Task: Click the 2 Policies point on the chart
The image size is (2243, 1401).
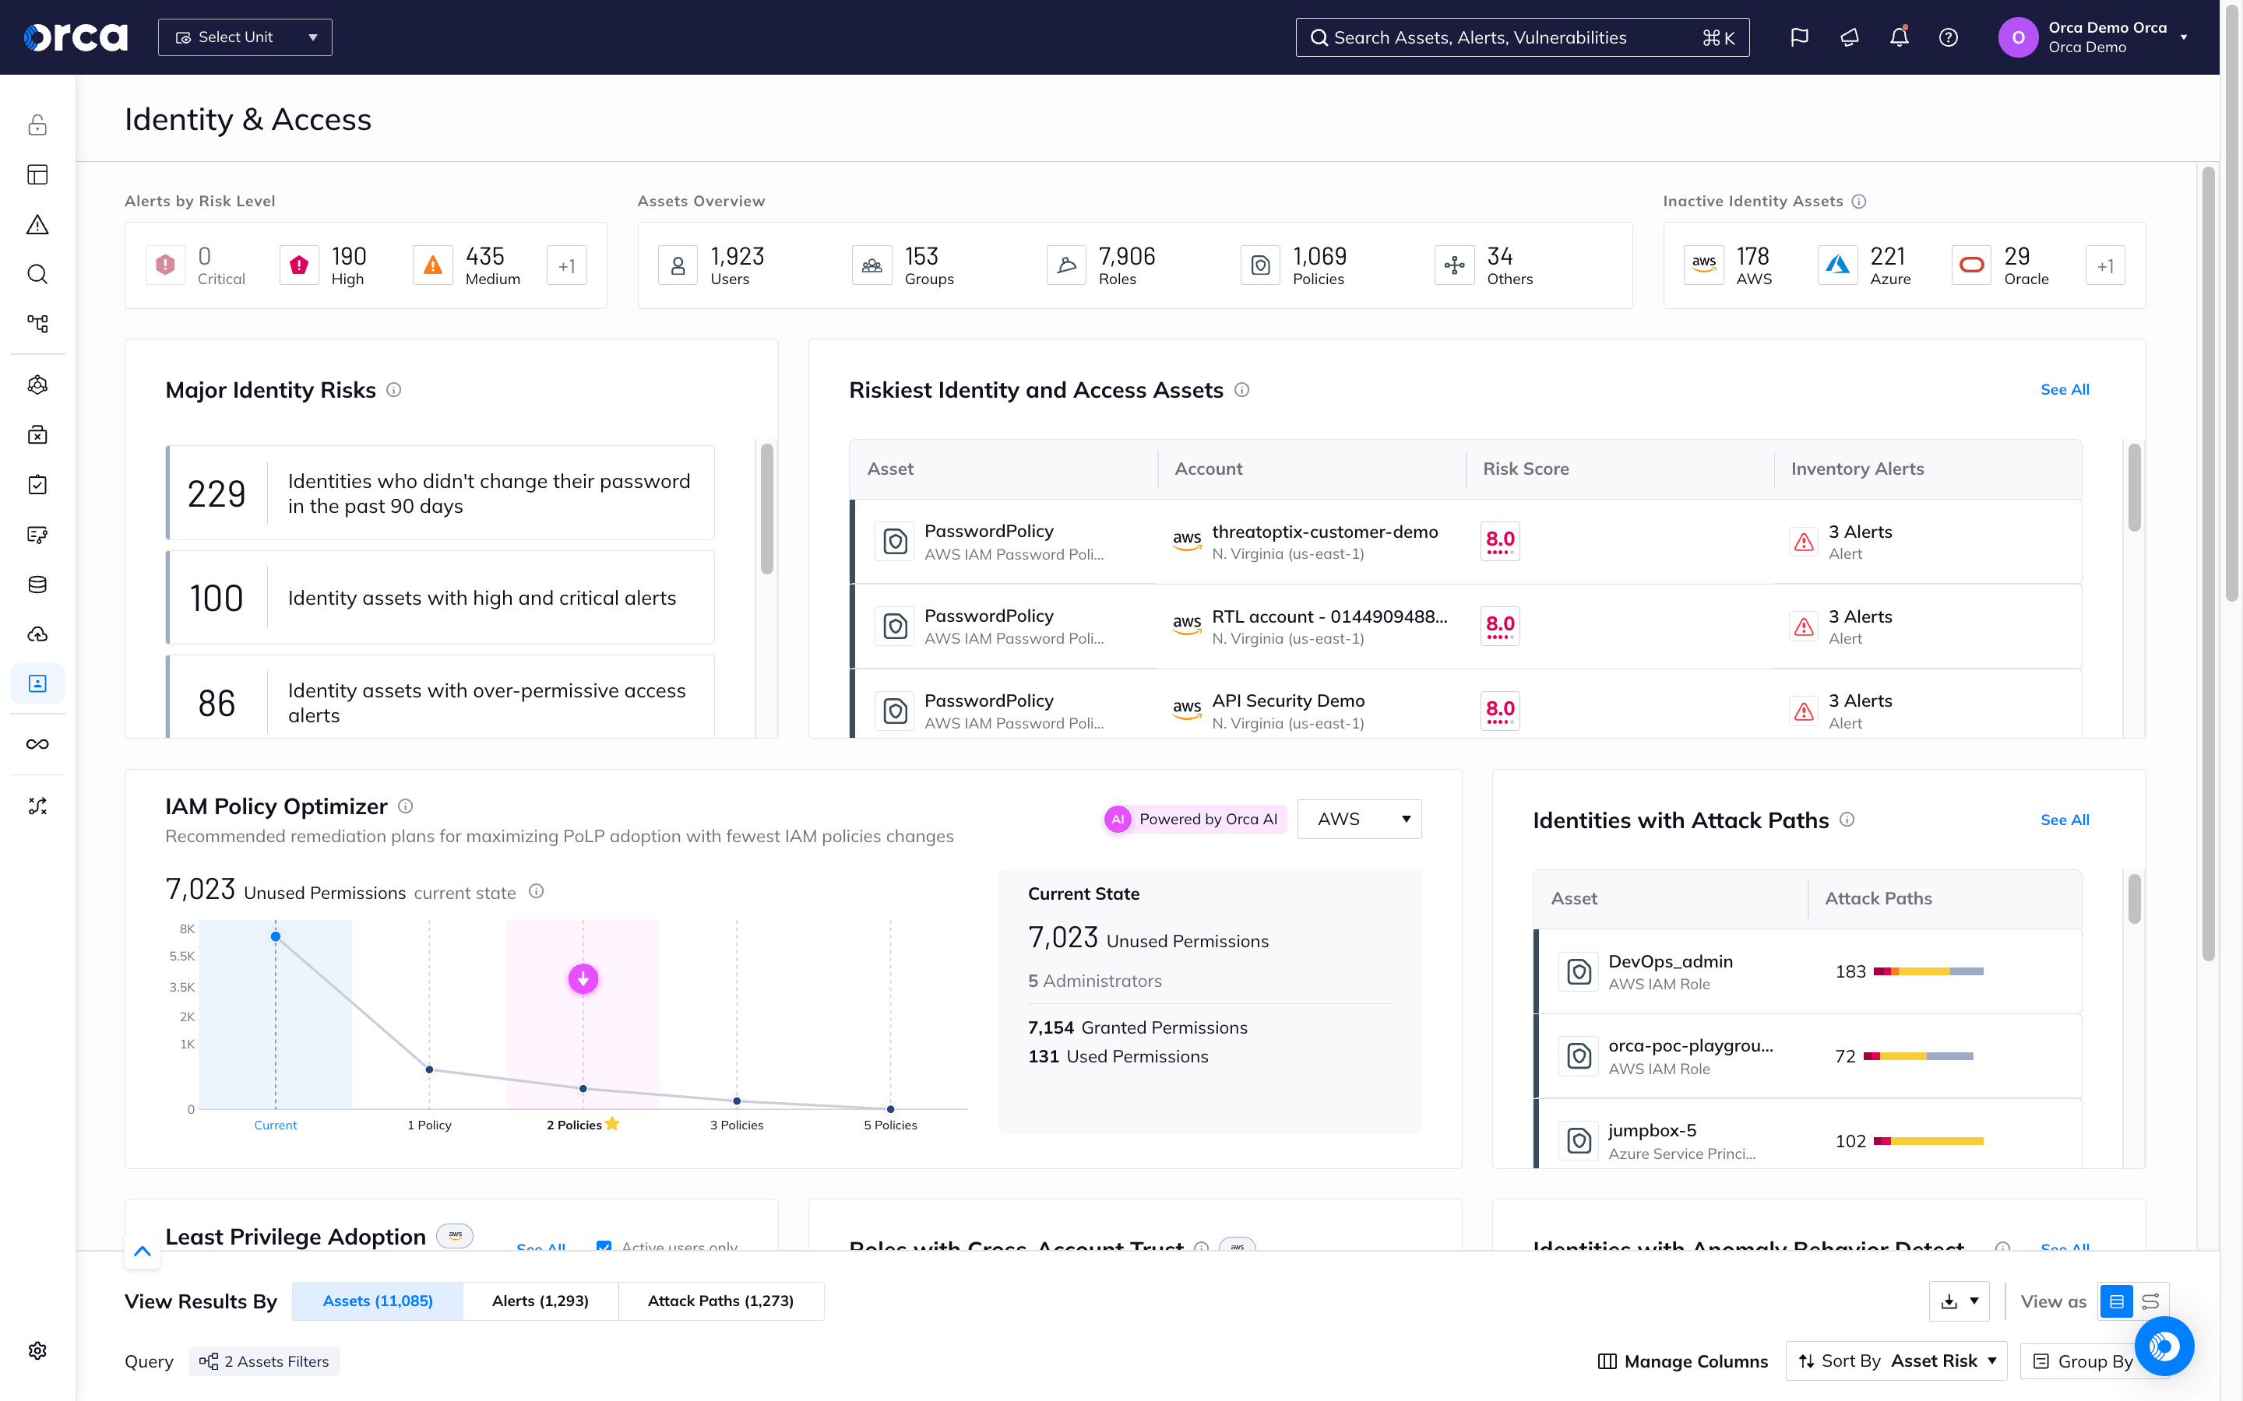Action: point(583,1089)
